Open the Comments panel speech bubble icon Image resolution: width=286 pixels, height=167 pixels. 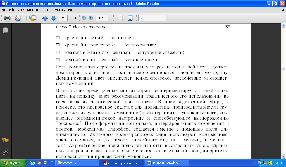(5, 140)
